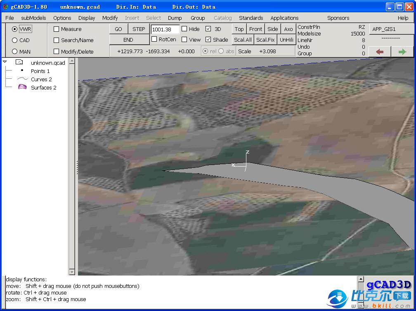The image size is (416, 311).
Task: Select the CAD mode radio button
Action: pos(15,40)
